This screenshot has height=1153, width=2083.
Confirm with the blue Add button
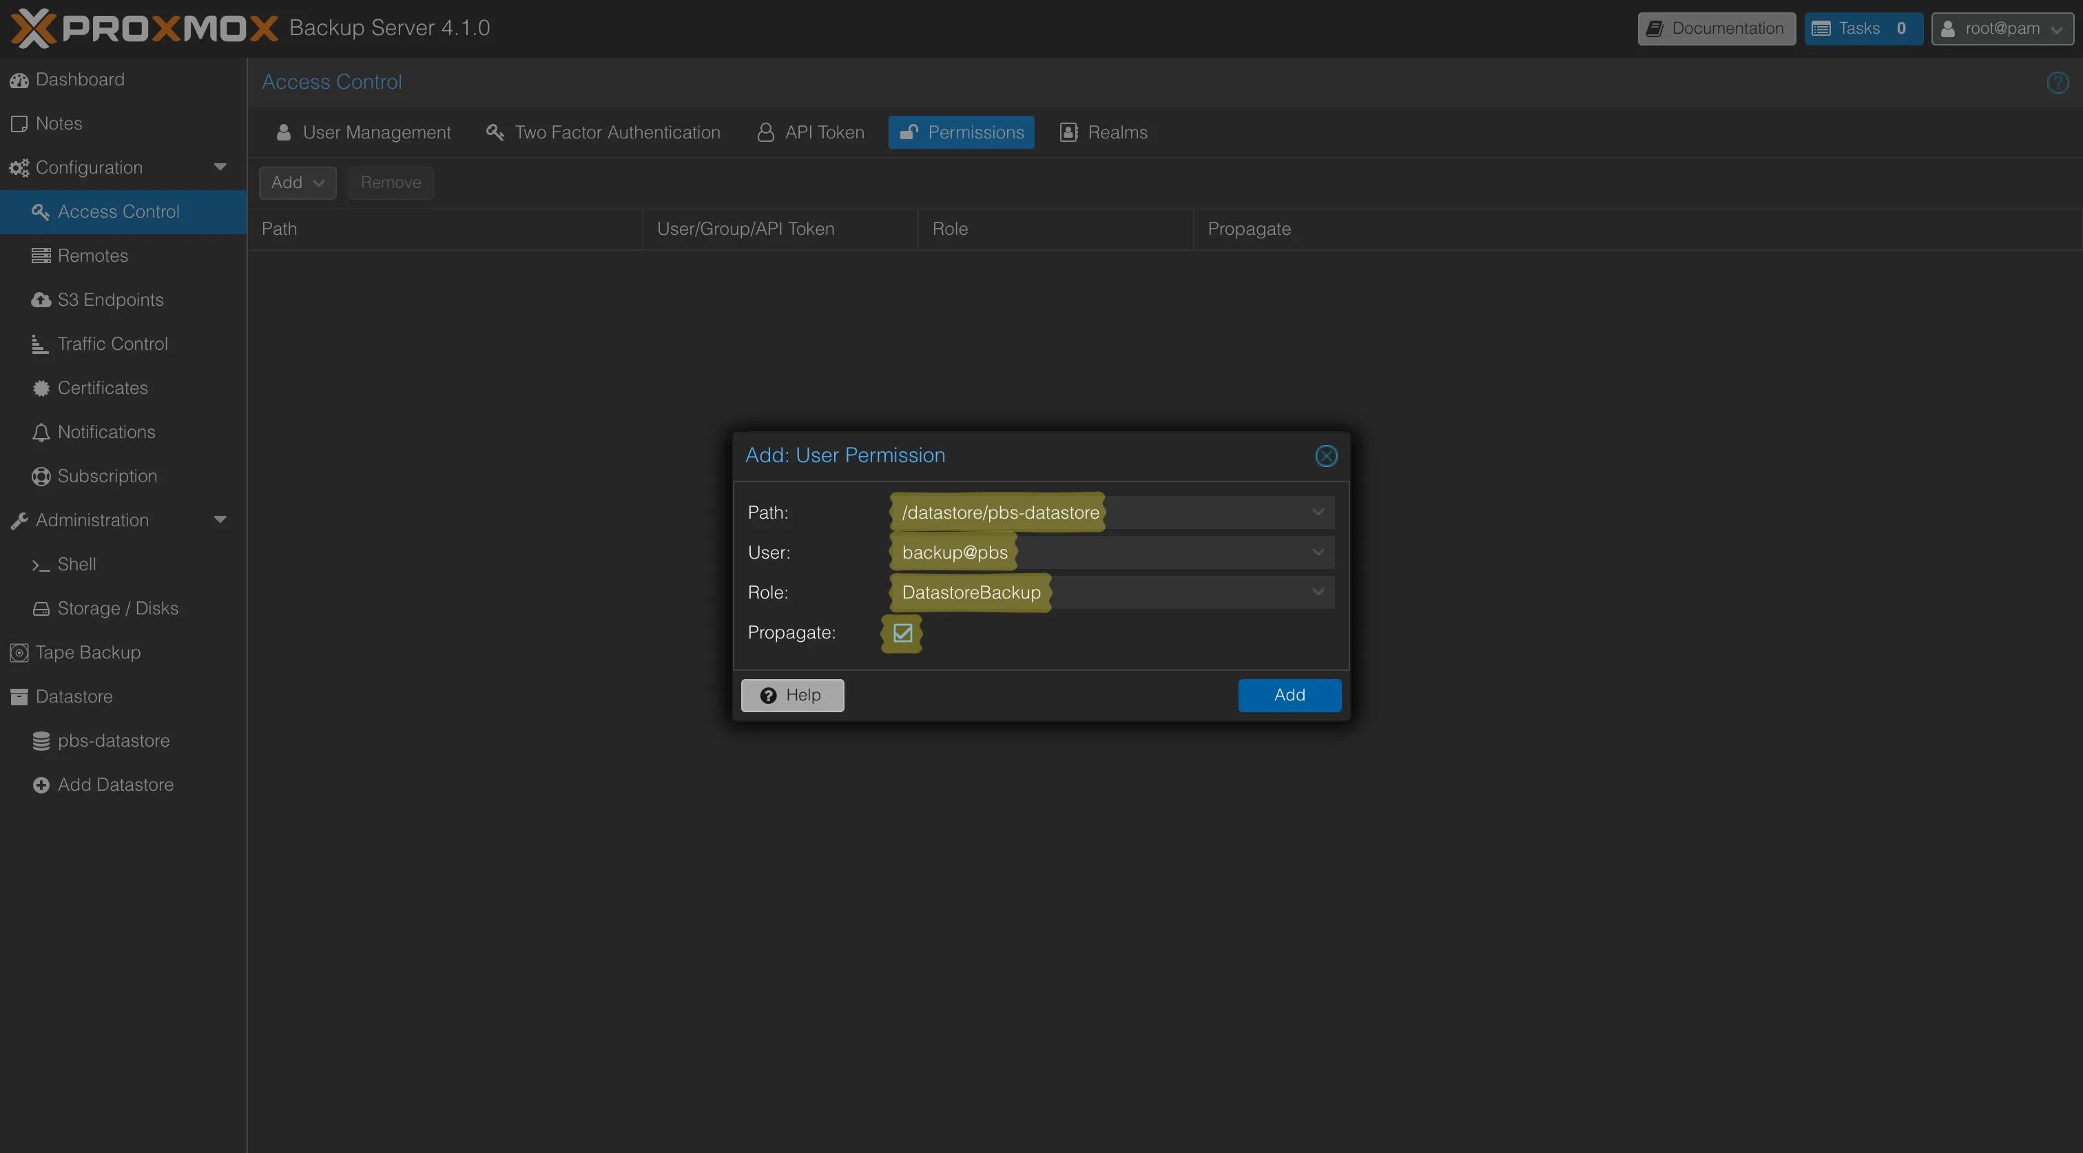point(1289,696)
